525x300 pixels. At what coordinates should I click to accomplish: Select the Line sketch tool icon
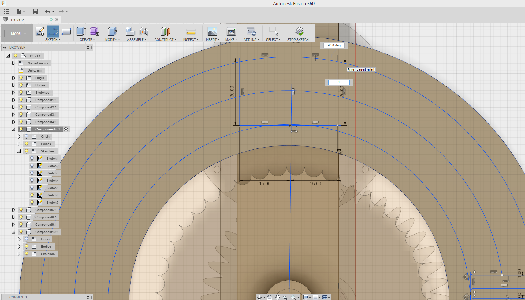[x=53, y=31]
